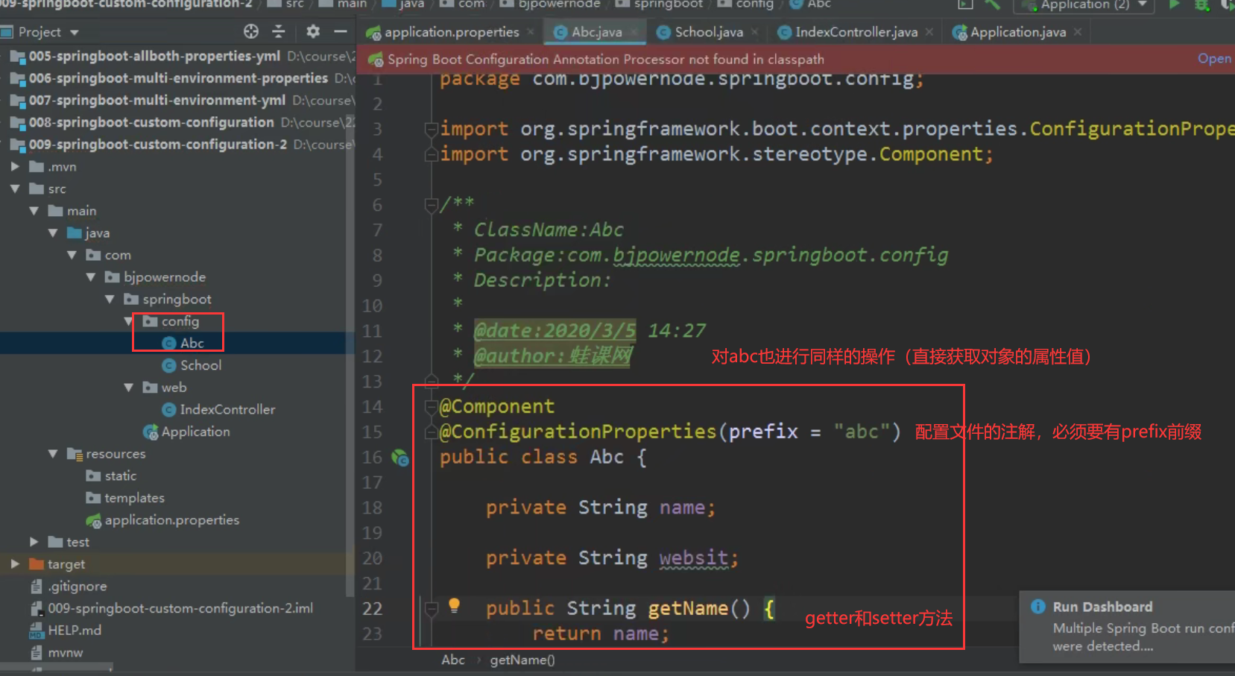
Task: Close the School.java tab
Action: 754,32
